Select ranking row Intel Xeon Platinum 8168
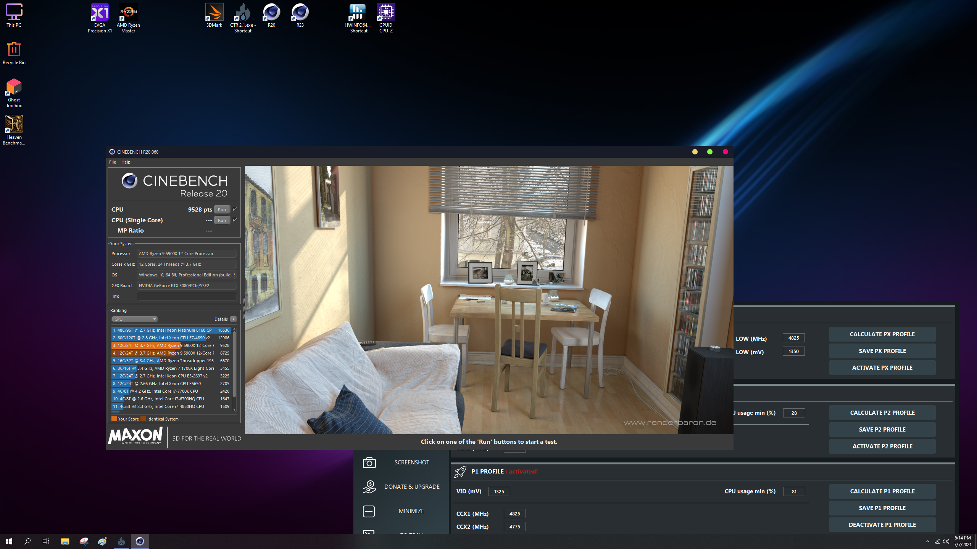The image size is (977, 549). pyautogui.click(x=171, y=330)
